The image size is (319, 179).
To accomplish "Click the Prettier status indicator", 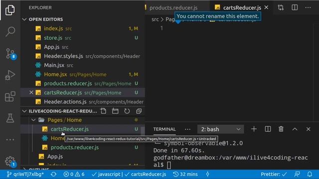I will click(274, 175).
